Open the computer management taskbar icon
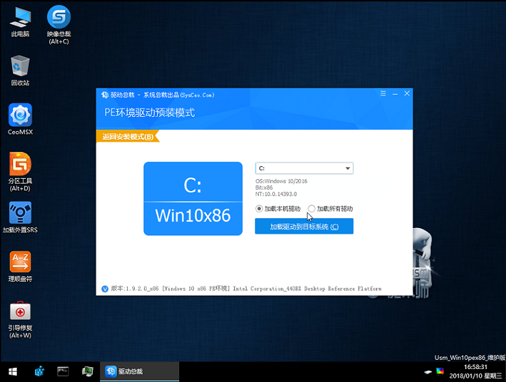506x382 pixels. point(88,372)
